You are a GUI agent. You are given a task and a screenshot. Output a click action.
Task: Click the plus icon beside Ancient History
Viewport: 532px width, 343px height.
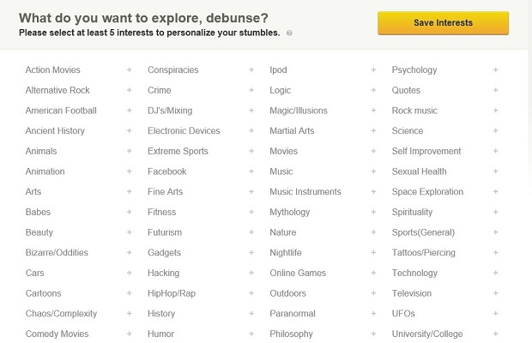coord(130,131)
